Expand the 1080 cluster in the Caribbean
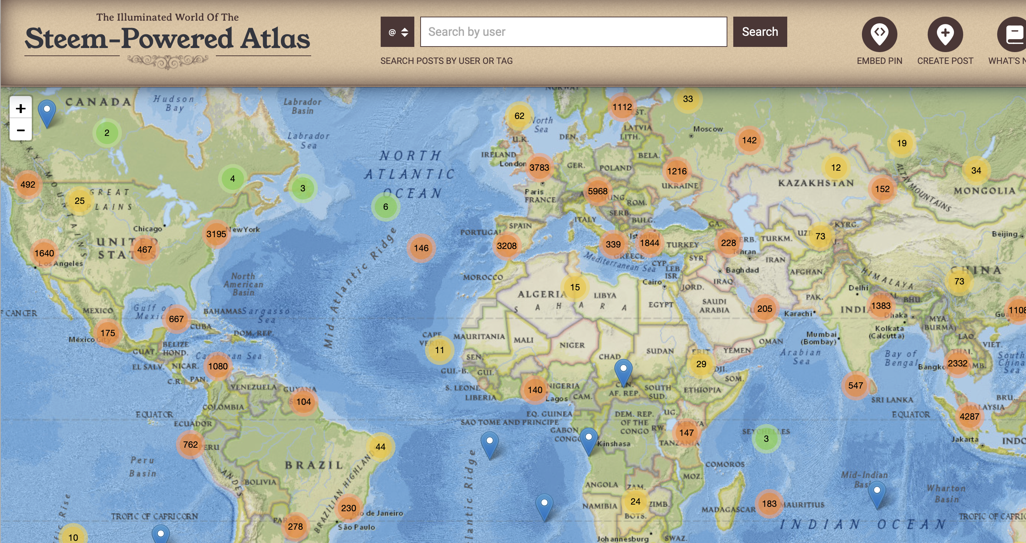The image size is (1026, 543). (218, 366)
